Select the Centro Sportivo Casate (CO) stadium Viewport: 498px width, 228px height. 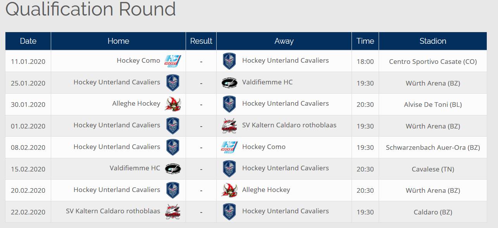pyautogui.click(x=433, y=62)
